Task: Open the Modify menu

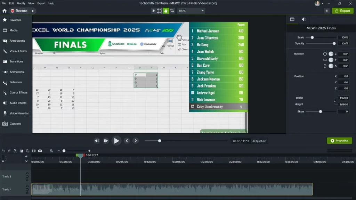Action: [x=21, y=3]
